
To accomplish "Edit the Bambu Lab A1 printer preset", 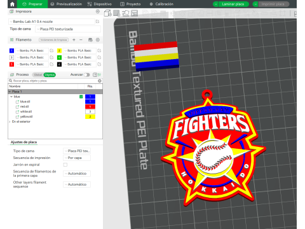I will click(x=97, y=22).
